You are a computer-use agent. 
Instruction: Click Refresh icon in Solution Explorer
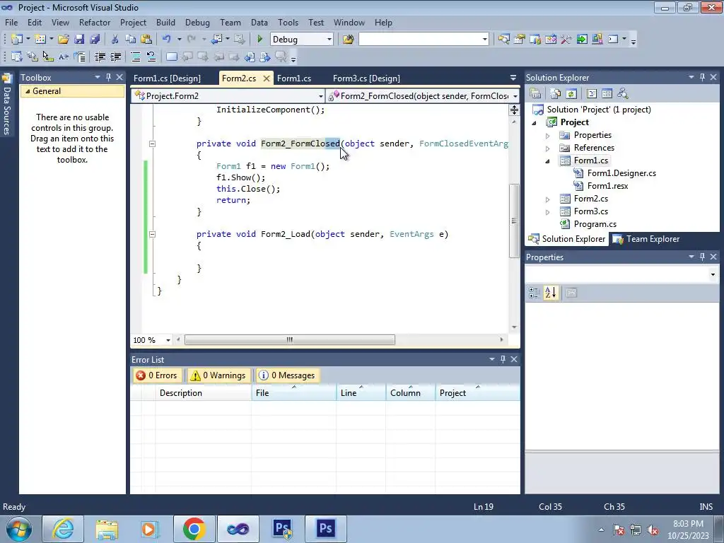(571, 94)
